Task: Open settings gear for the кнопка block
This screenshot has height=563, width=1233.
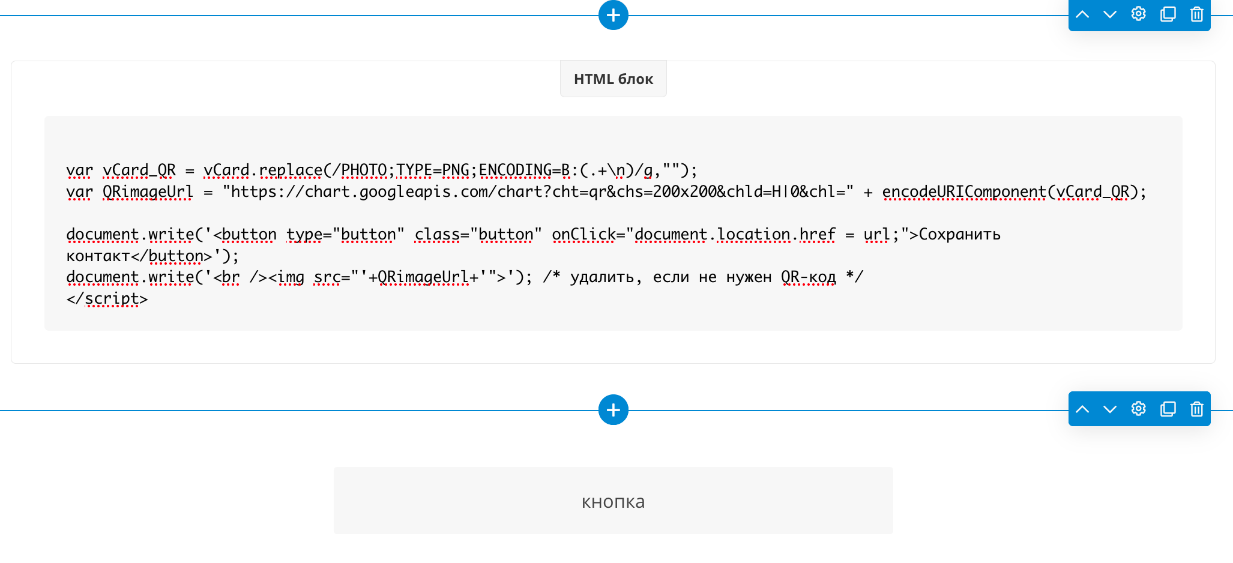Action: pyautogui.click(x=1139, y=409)
